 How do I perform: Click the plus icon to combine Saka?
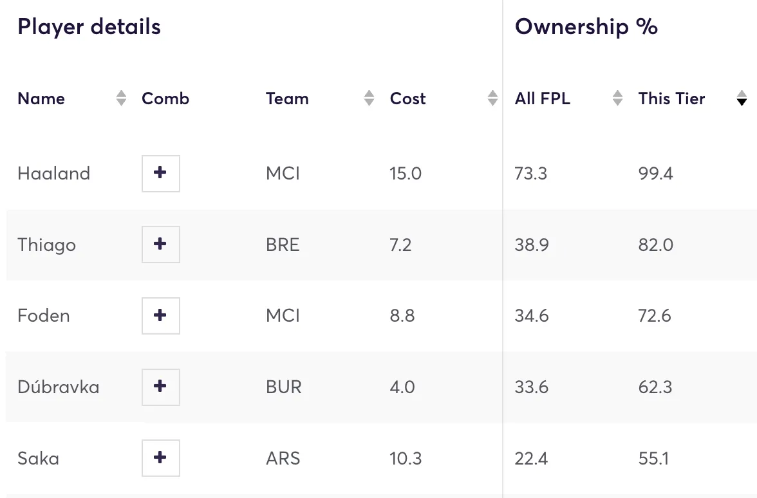(x=160, y=458)
